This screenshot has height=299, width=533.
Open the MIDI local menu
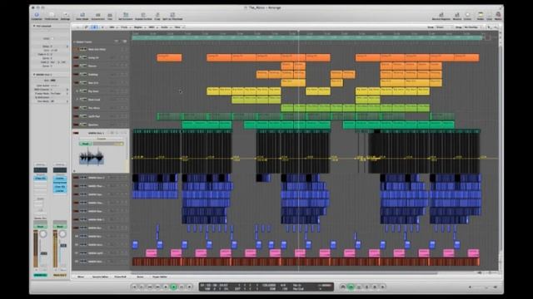coord(152,27)
